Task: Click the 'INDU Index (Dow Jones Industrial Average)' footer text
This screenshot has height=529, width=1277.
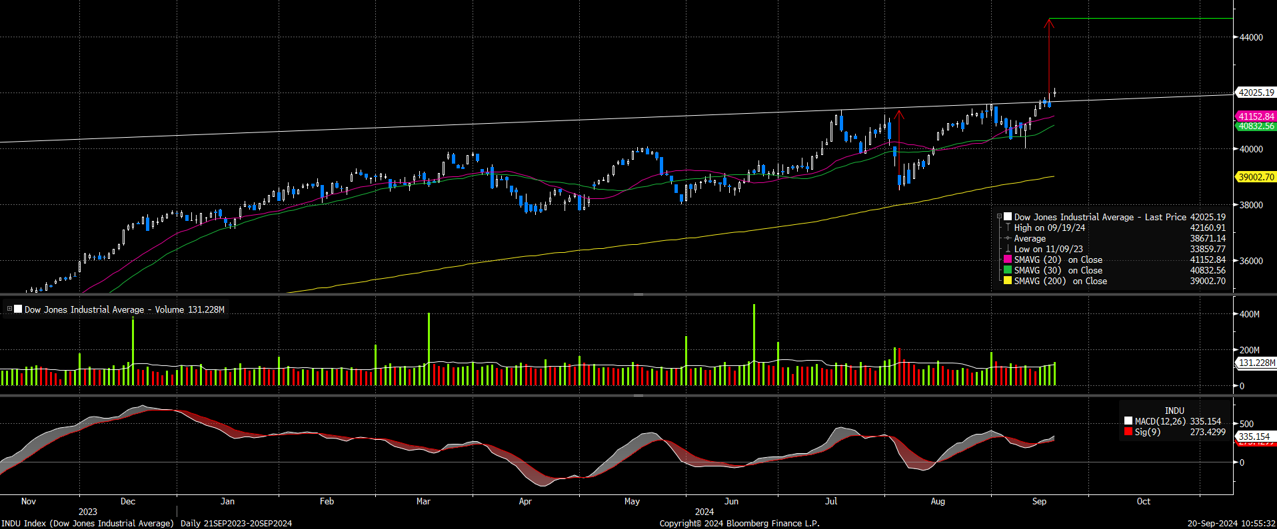Action: coord(87,523)
